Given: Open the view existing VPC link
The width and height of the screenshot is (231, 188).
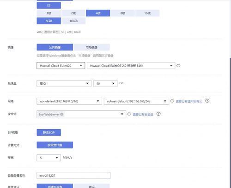Looking at the screenshot, I should coord(189,101).
